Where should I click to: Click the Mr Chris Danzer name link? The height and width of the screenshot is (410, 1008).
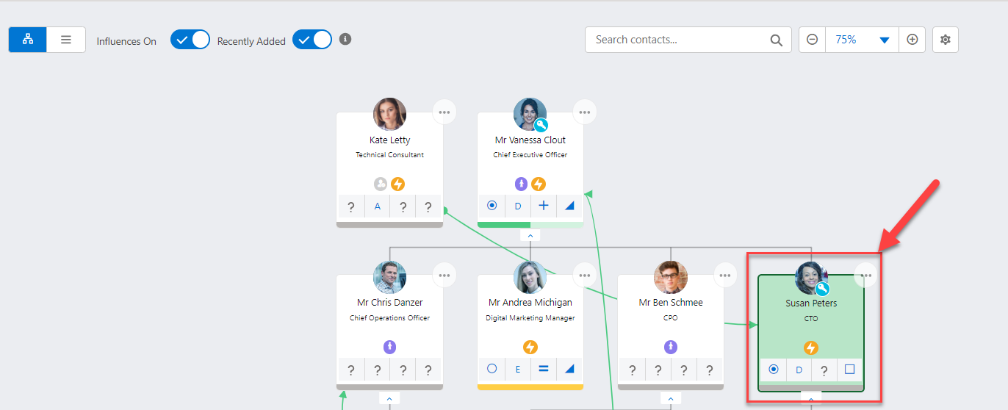click(x=389, y=302)
